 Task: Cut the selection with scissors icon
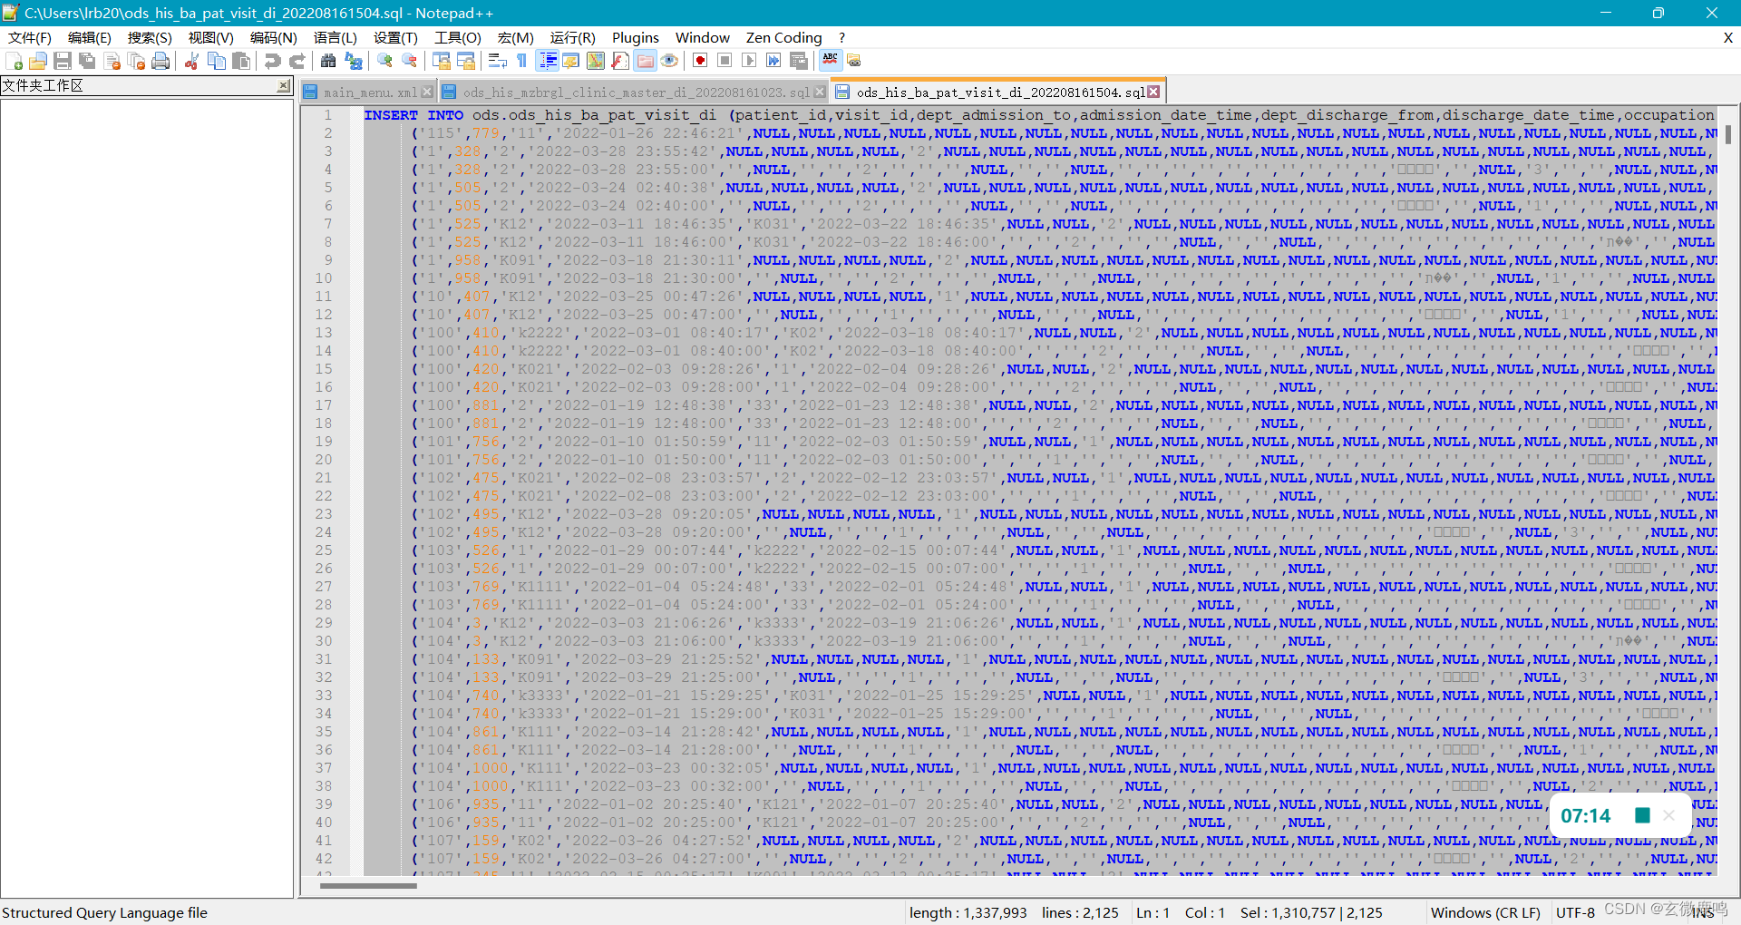click(x=191, y=61)
